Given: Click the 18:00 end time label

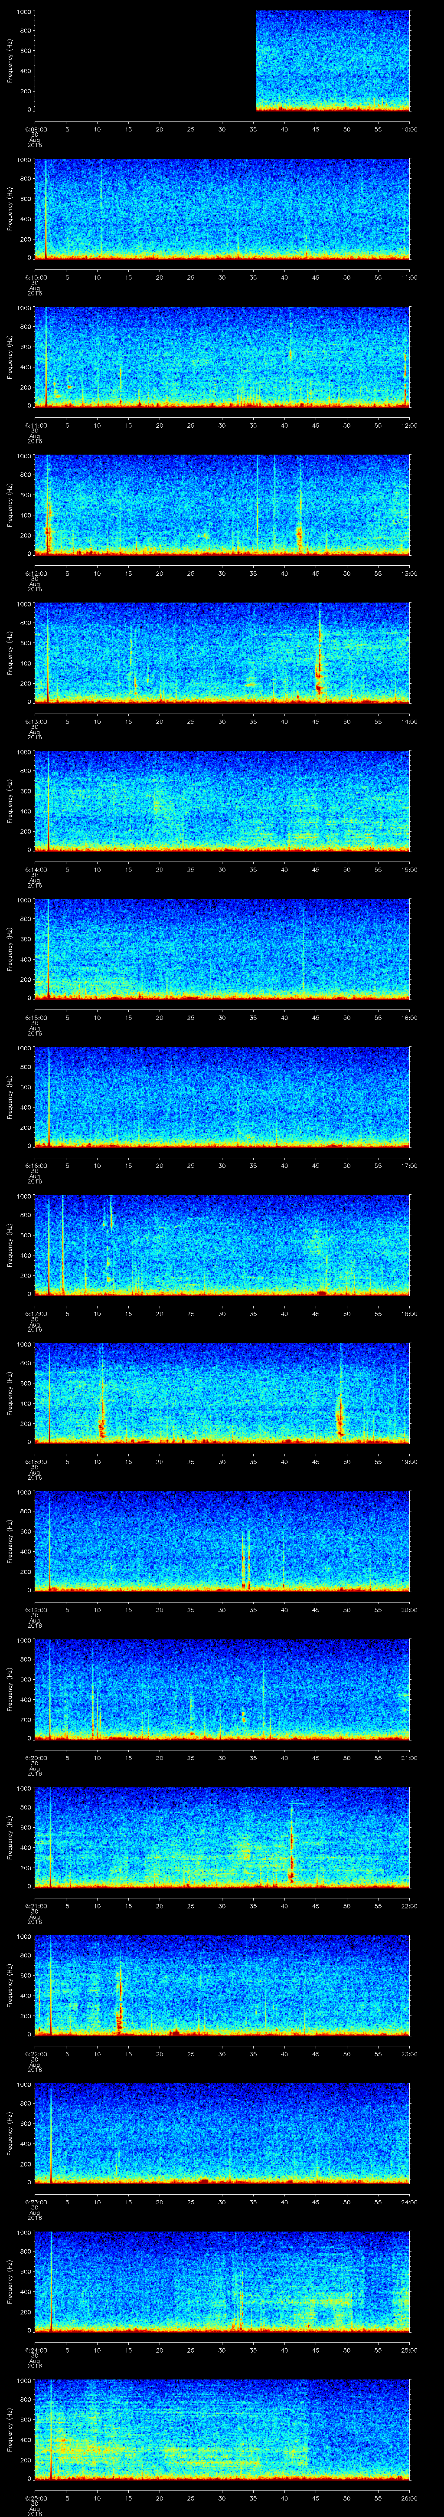Looking at the screenshot, I should coord(410,1314).
